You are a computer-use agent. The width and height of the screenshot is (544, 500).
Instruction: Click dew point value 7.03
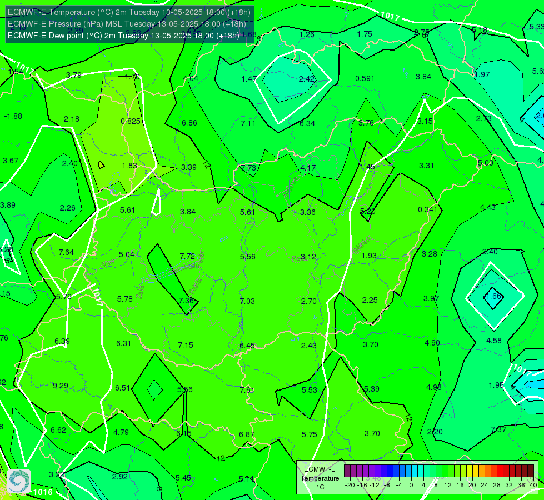coord(247,301)
